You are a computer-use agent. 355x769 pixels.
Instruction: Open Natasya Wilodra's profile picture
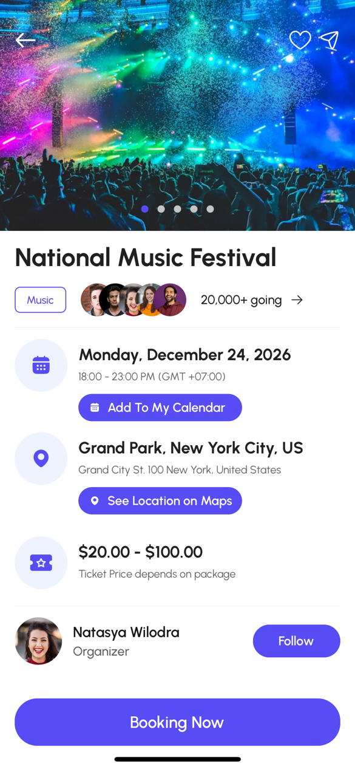(x=38, y=640)
